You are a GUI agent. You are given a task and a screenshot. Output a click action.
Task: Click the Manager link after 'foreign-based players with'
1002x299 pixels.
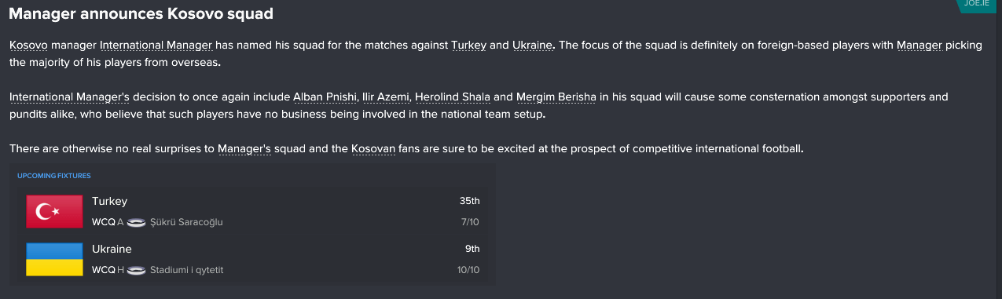coord(919,46)
